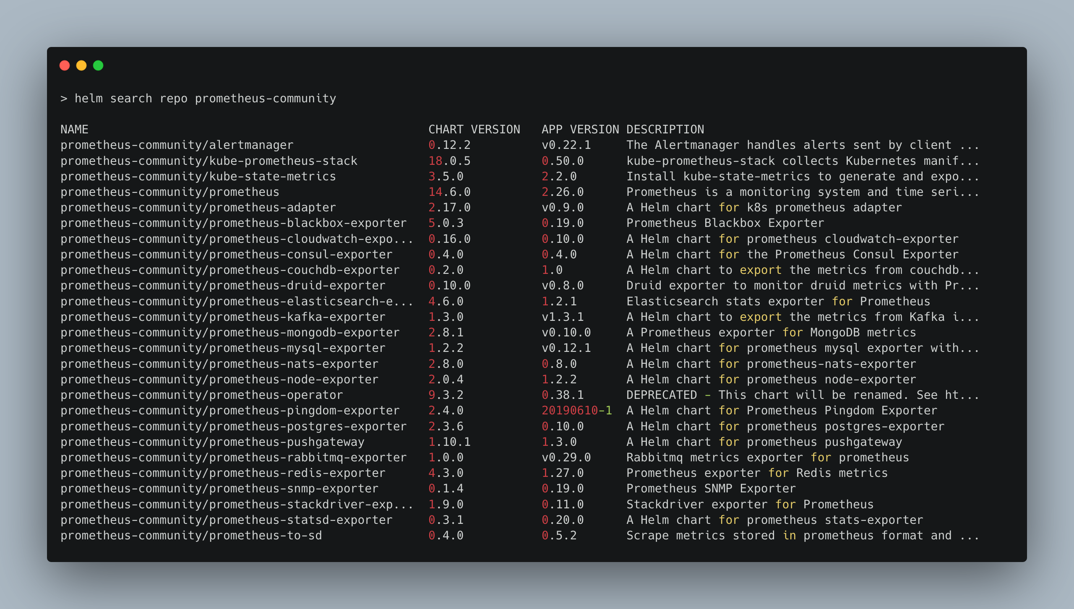
Task: Click the truncated prometheus-cloudwatch-expo... name
Action: pos(237,238)
